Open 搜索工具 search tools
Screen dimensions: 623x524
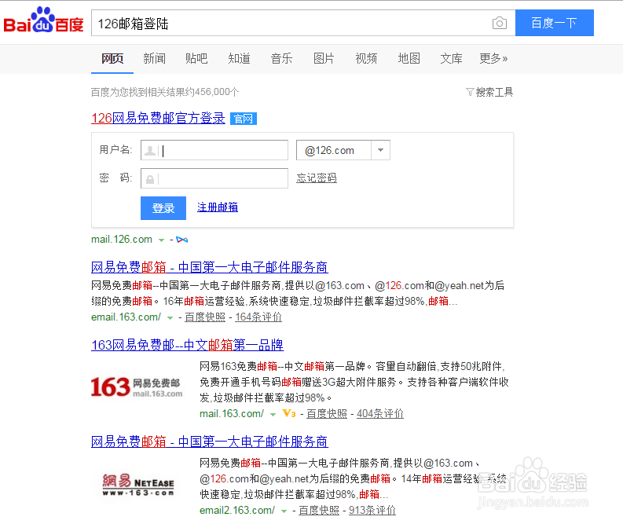[494, 92]
